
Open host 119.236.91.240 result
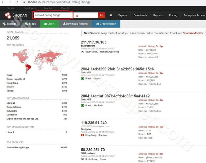96,123
